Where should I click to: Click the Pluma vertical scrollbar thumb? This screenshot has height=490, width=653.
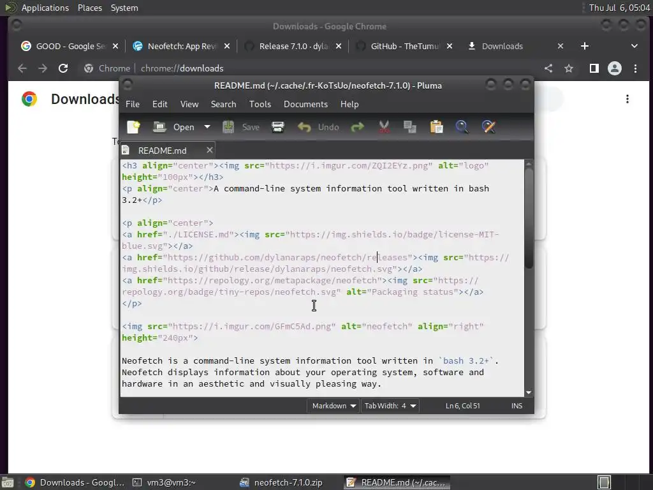(x=529, y=217)
